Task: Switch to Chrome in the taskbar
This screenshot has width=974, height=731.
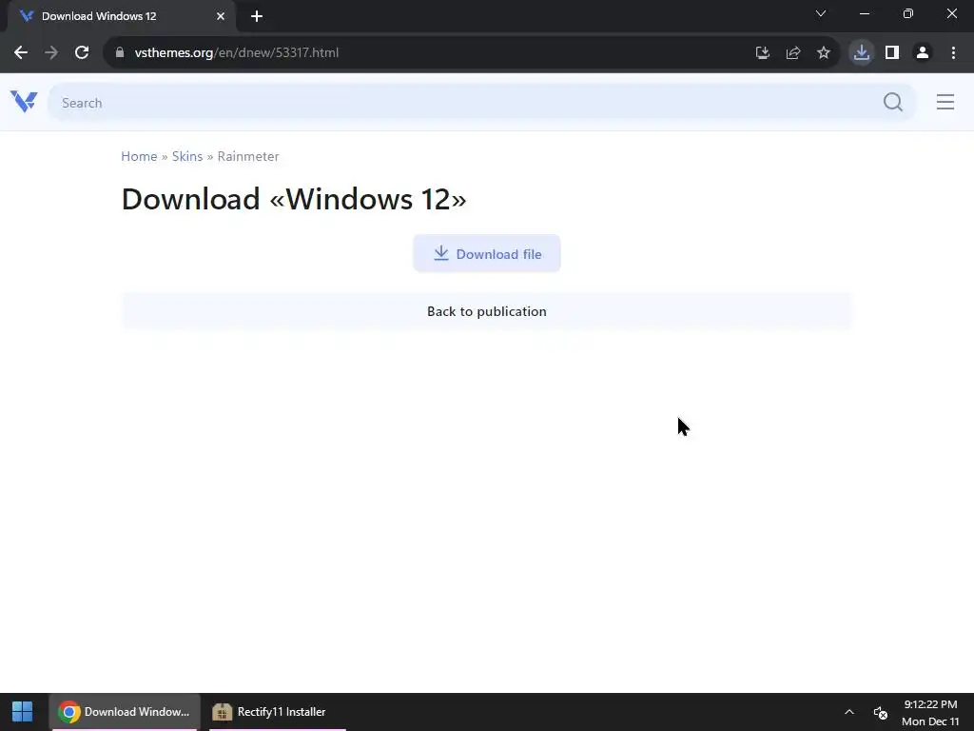Action: click(125, 712)
